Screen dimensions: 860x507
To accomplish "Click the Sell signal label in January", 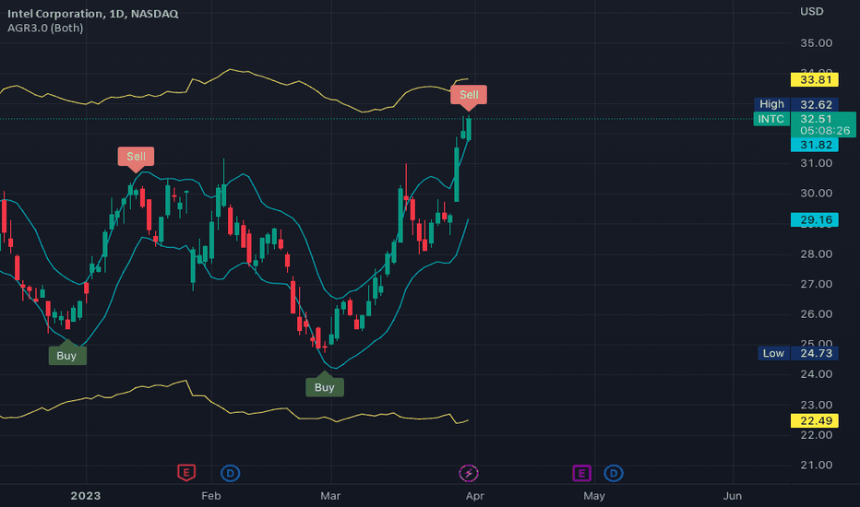I will pyautogui.click(x=136, y=157).
